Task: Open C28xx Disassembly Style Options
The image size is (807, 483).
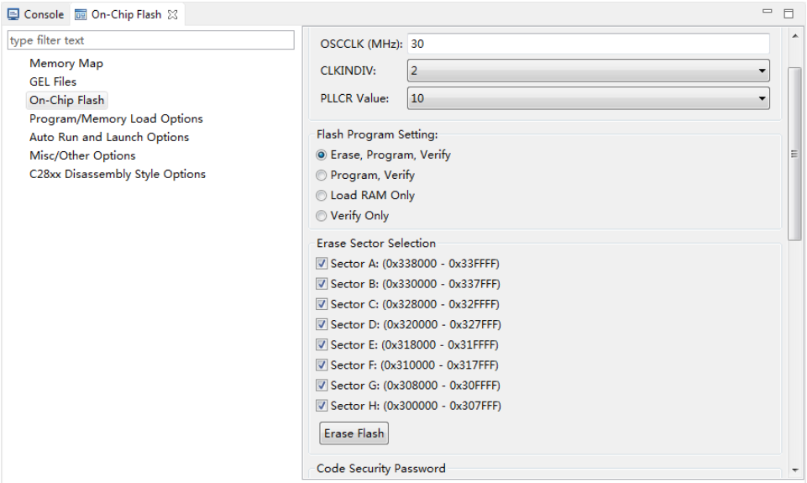Action: (x=118, y=175)
